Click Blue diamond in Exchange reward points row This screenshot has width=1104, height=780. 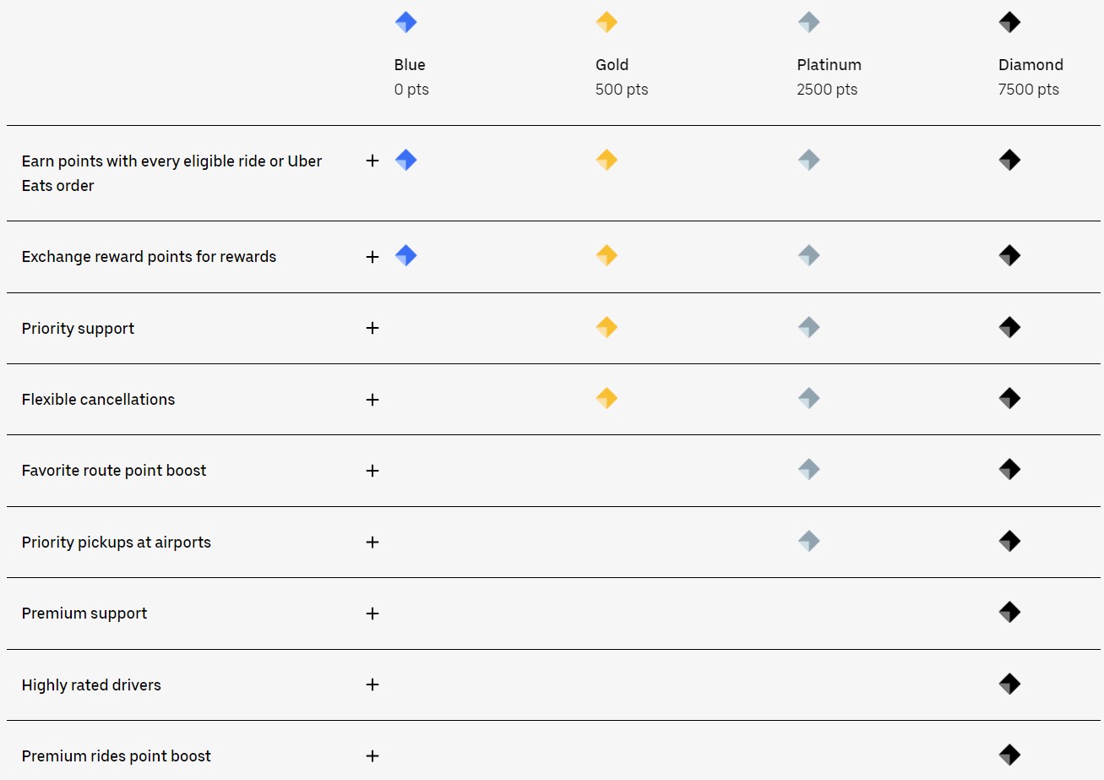coord(405,255)
